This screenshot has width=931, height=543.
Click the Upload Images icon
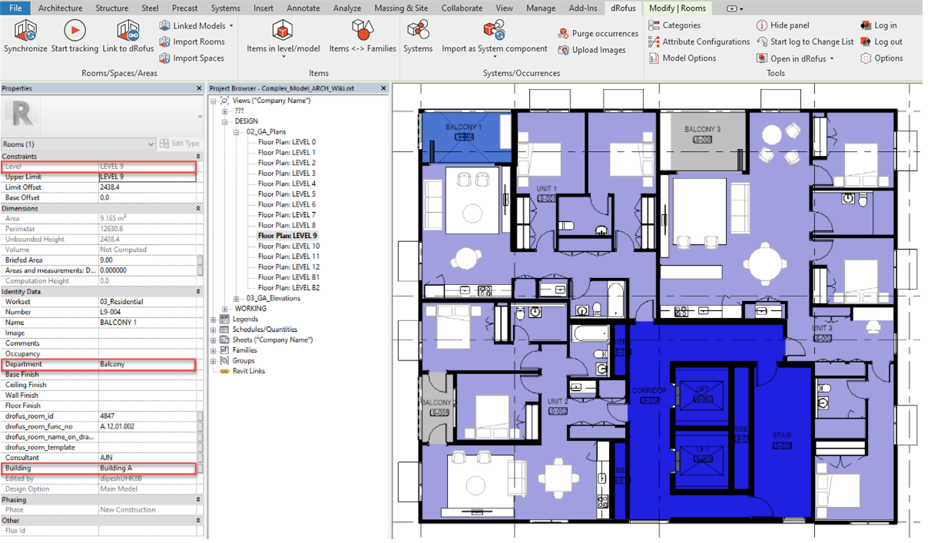(565, 51)
